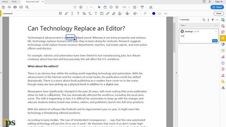226x127 pixels.
Task: Go to previous page arrow
Action: [75, 7]
